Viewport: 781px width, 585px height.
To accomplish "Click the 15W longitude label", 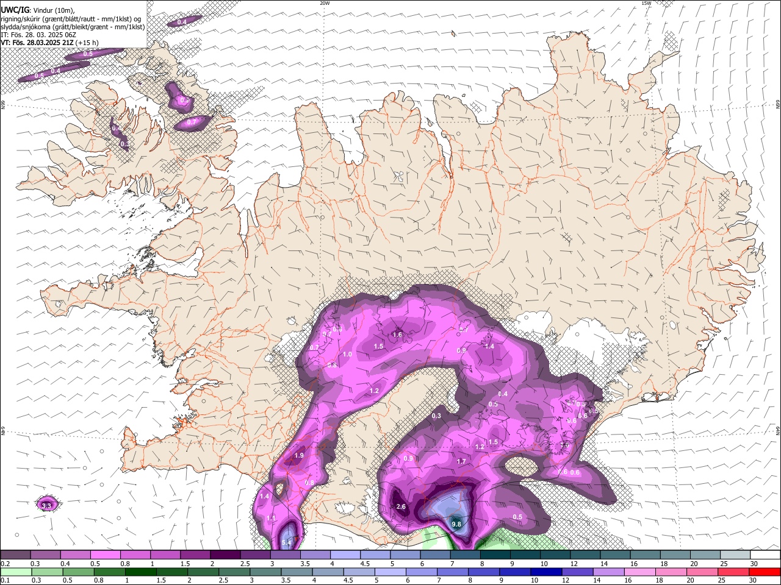I will (x=646, y=3).
